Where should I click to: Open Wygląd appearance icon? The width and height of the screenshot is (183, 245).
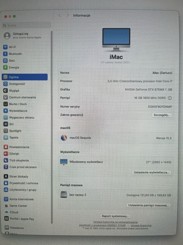coord(6,90)
